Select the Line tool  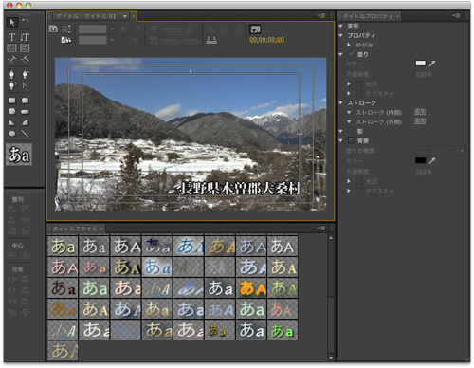(x=25, y=134)
